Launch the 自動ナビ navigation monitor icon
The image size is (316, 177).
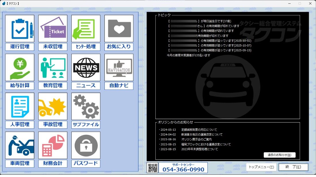(x=119, y=68)
